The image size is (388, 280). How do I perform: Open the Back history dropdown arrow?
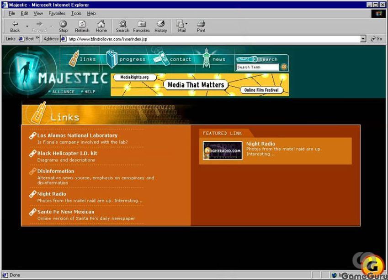point(27,26)
